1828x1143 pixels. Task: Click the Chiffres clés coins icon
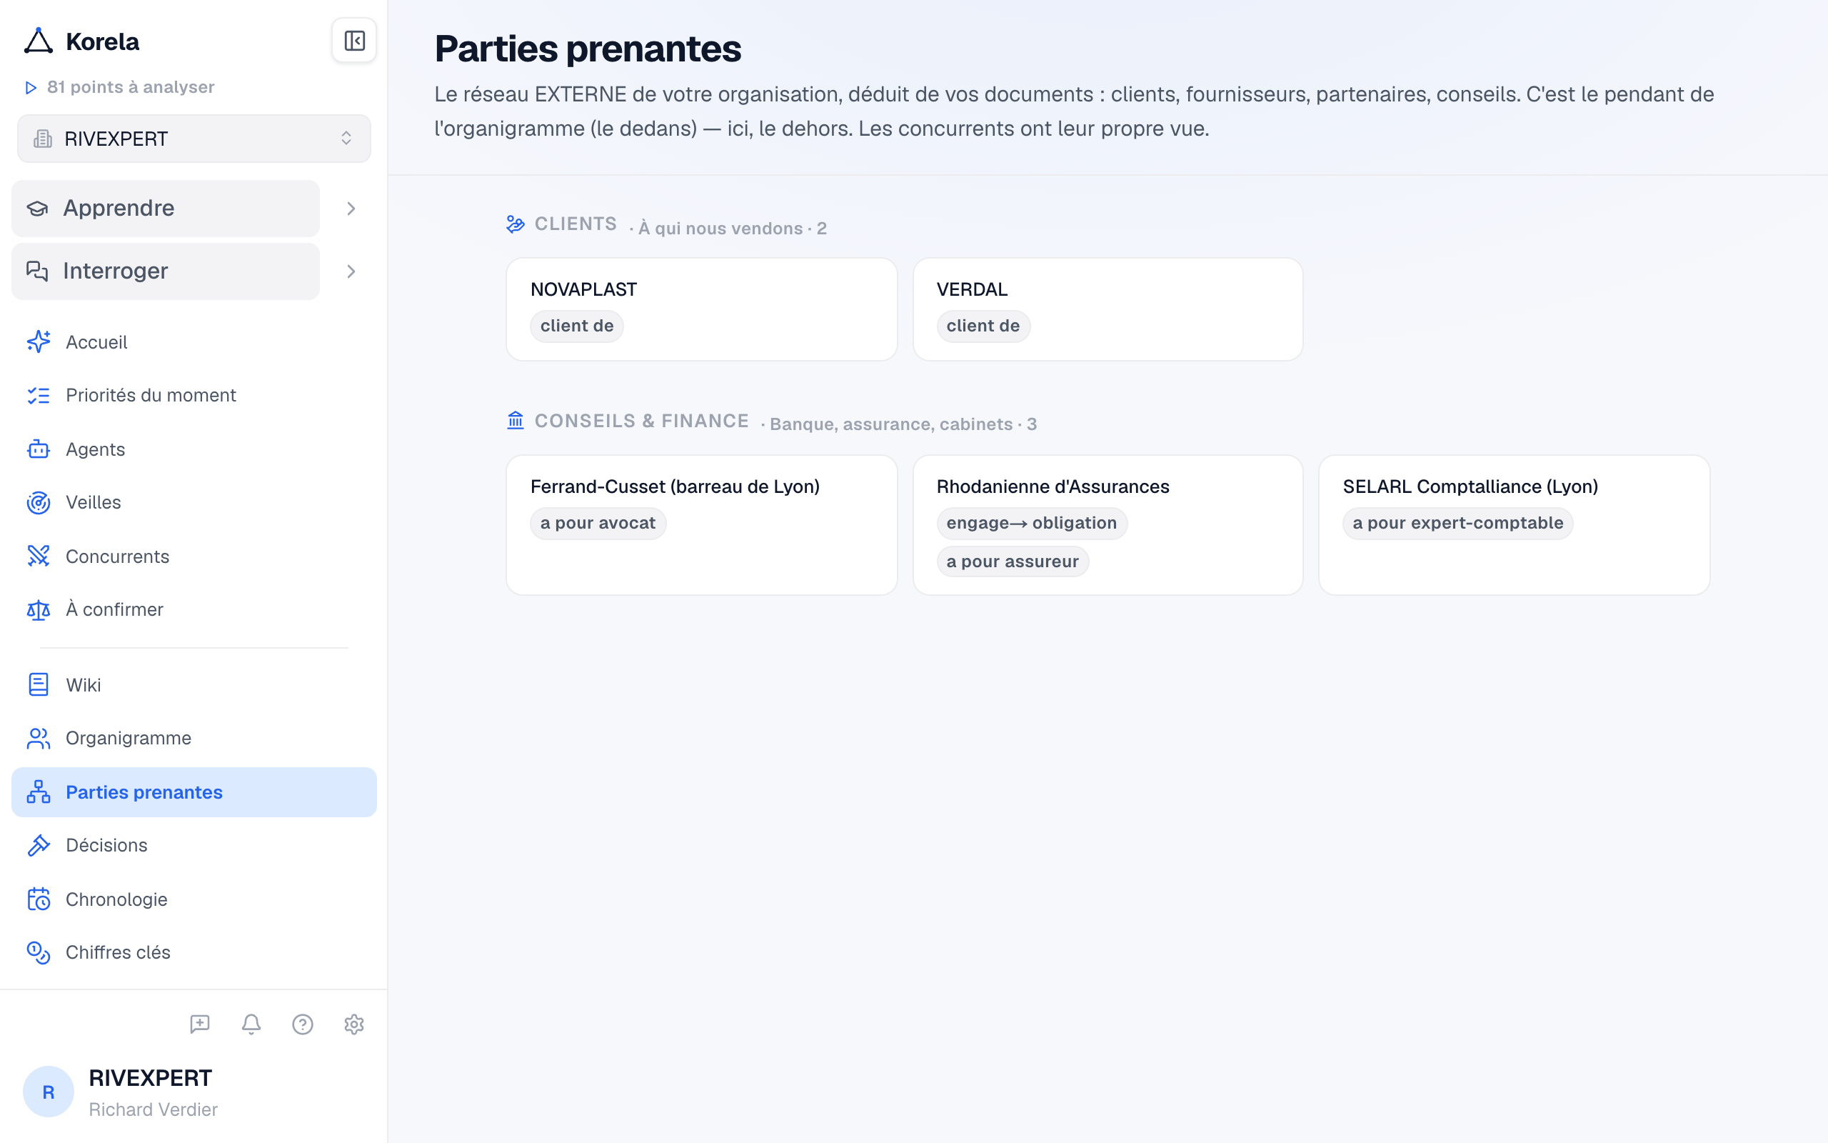39,952
